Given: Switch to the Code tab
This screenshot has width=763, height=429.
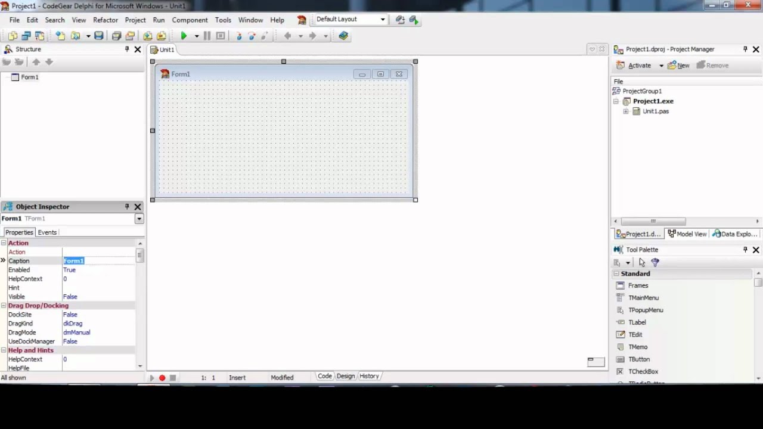Looking at the screenshot, I should 325,376.
